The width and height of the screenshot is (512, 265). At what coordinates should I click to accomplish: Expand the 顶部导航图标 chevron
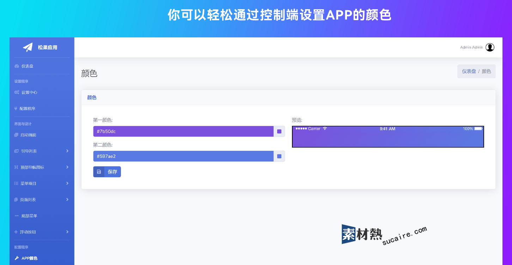[x=67, y=167]
